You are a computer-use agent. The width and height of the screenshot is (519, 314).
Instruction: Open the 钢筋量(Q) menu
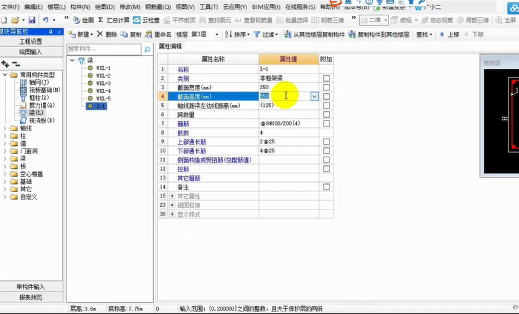[x=158, y=7]
